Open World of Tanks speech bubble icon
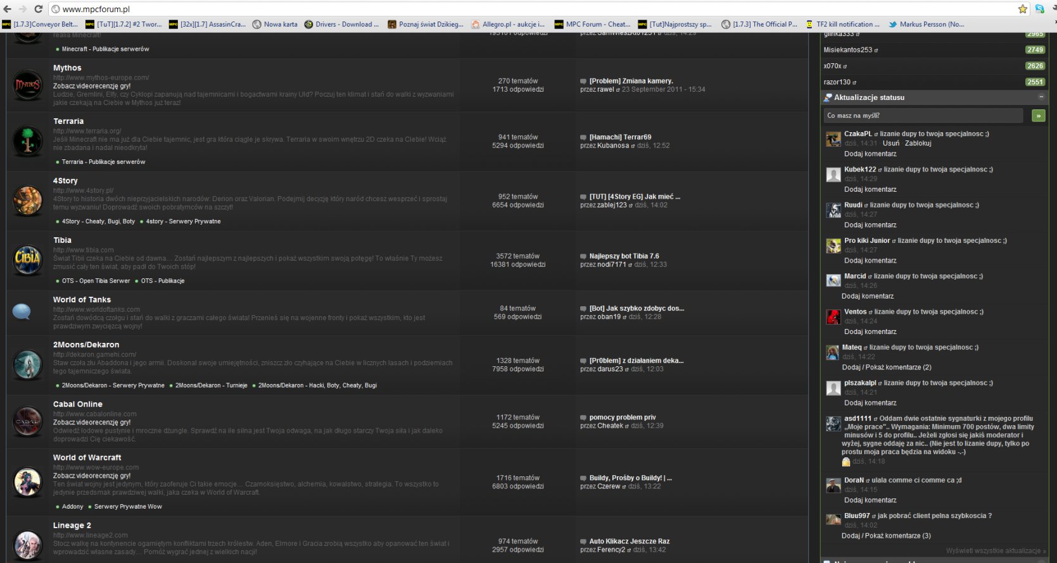Screen dimensions: 1057x563 (22, 311)
